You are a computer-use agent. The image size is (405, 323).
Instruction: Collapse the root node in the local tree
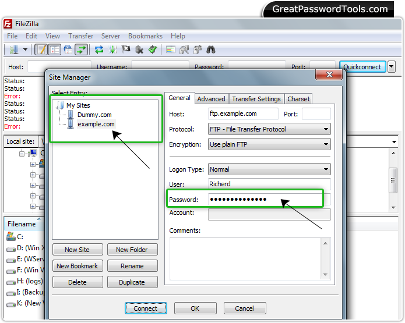[22, 154]
